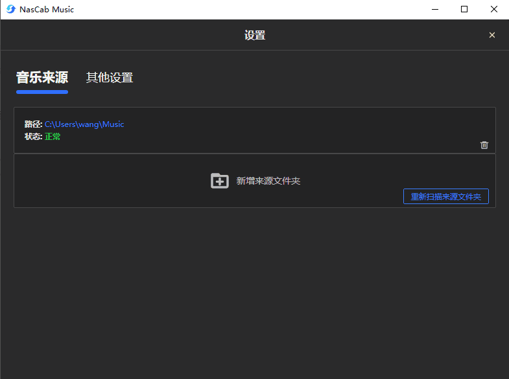Click the 设置 header title
This screenshot has height=379, width=509.
255,35
